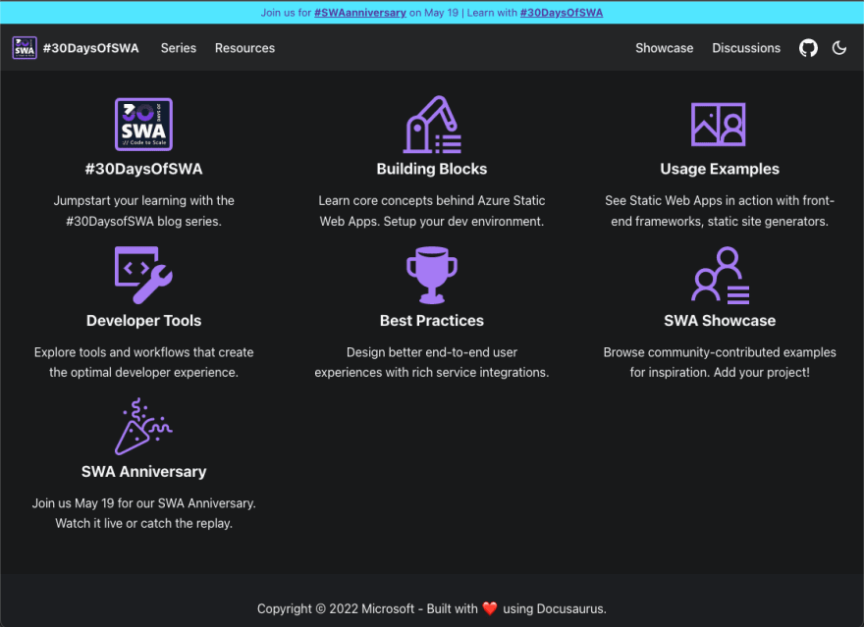Click the Developer Tools wrench icon
Screen dimensions: 864x627
pyautogui.click(x=143, y=276)
